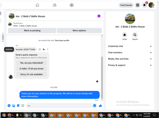Click the left sidebar scrollbar down arrow
The height and width of the screenshot is (118, 159).
[x=3, y=41]
